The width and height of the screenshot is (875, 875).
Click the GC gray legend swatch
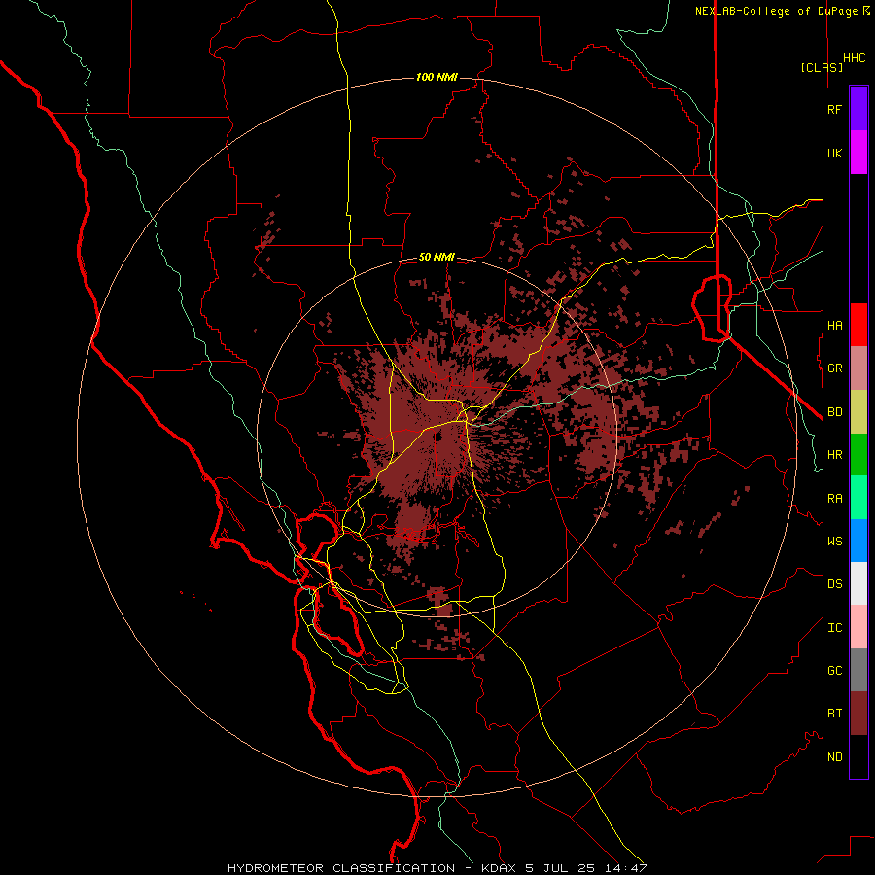click(858, 670)
